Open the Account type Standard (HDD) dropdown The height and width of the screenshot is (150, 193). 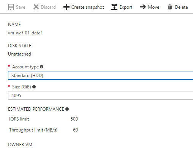click(x=100, y=76)
